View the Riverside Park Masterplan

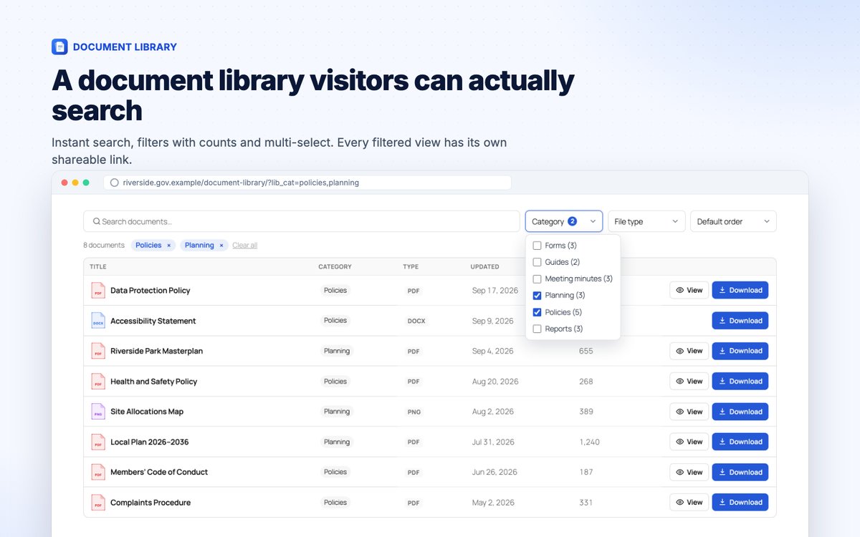tap(689, 351)
